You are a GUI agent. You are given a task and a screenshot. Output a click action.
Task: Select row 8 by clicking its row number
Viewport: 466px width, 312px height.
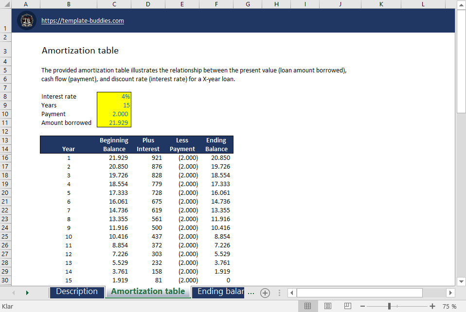[x=5, y=96]
